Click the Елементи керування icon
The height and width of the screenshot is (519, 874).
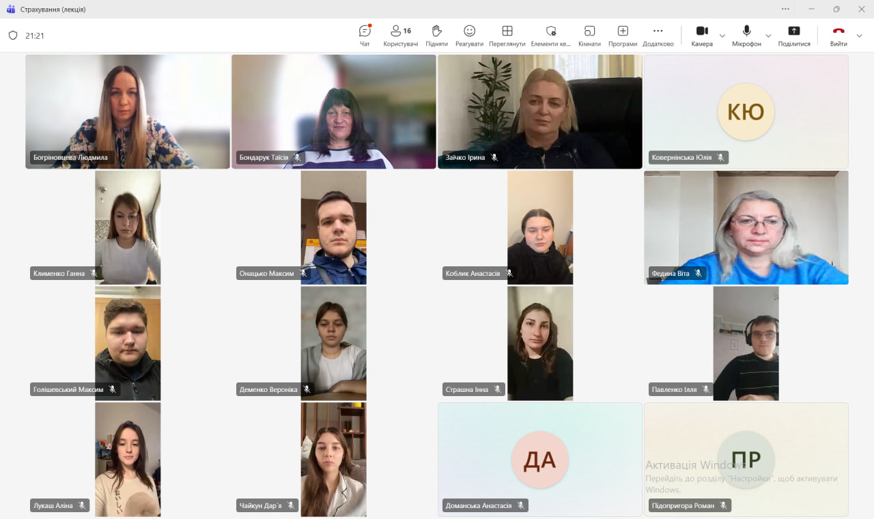(x=550, y=36)
